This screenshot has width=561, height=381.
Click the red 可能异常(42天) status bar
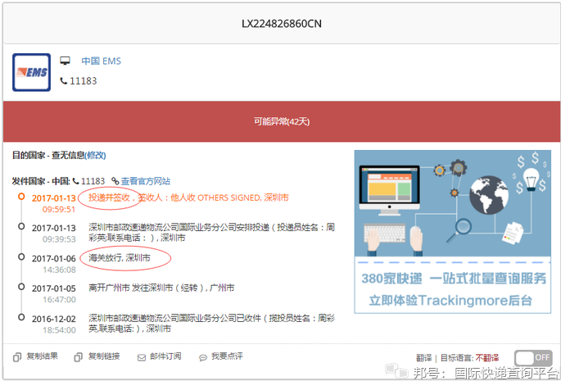pyautogui.click(x=281, y=121)
